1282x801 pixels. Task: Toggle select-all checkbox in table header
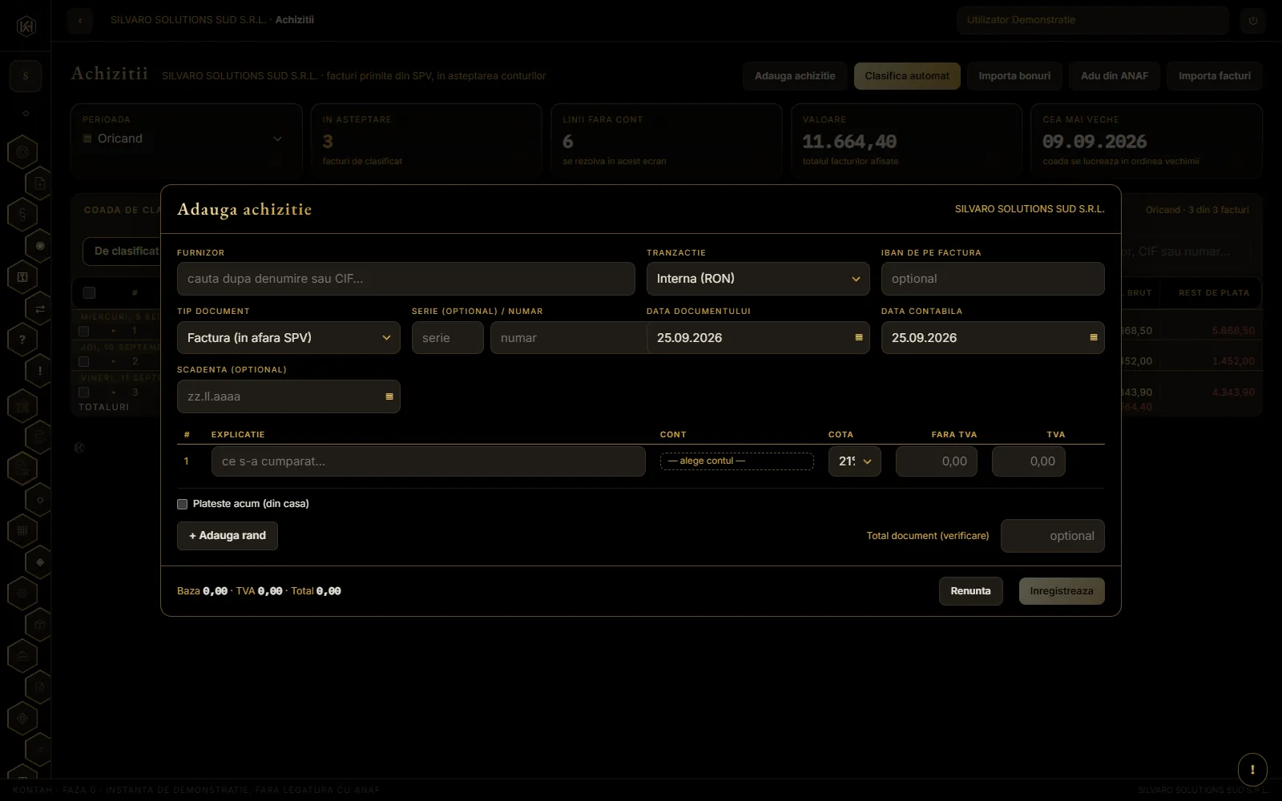(89, 293)
